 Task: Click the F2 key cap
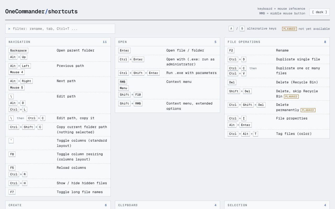pos(231,50)
